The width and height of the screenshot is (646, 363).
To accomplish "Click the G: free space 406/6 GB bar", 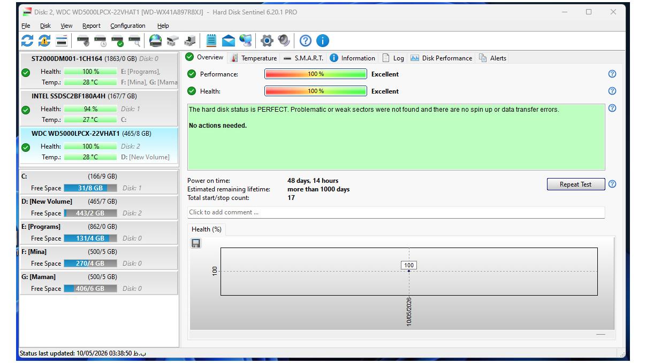I will pos(90,289).
